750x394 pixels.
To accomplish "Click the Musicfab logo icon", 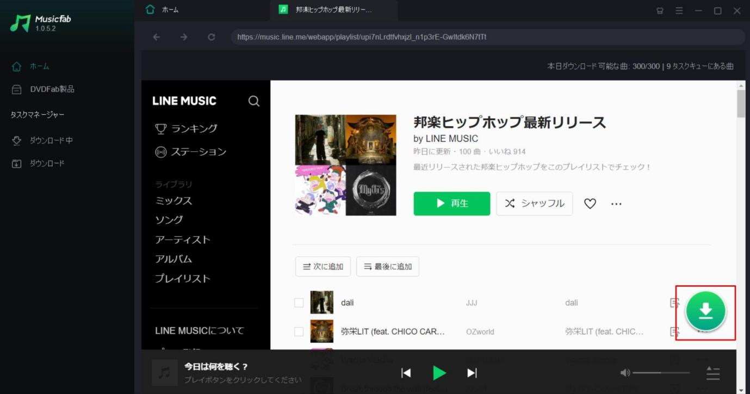I will [x=20, y=23].
